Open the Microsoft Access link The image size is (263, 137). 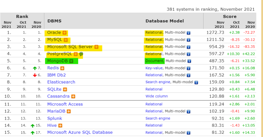tap(65, 104)
